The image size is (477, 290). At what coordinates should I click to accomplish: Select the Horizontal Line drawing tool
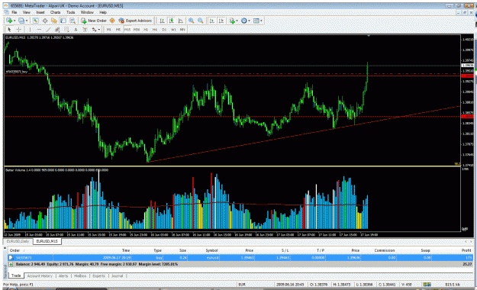point(39,30)
